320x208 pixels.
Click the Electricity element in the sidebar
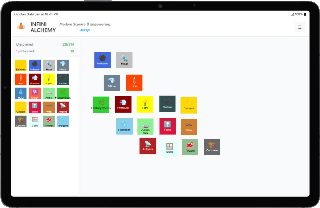coord(21,65)
